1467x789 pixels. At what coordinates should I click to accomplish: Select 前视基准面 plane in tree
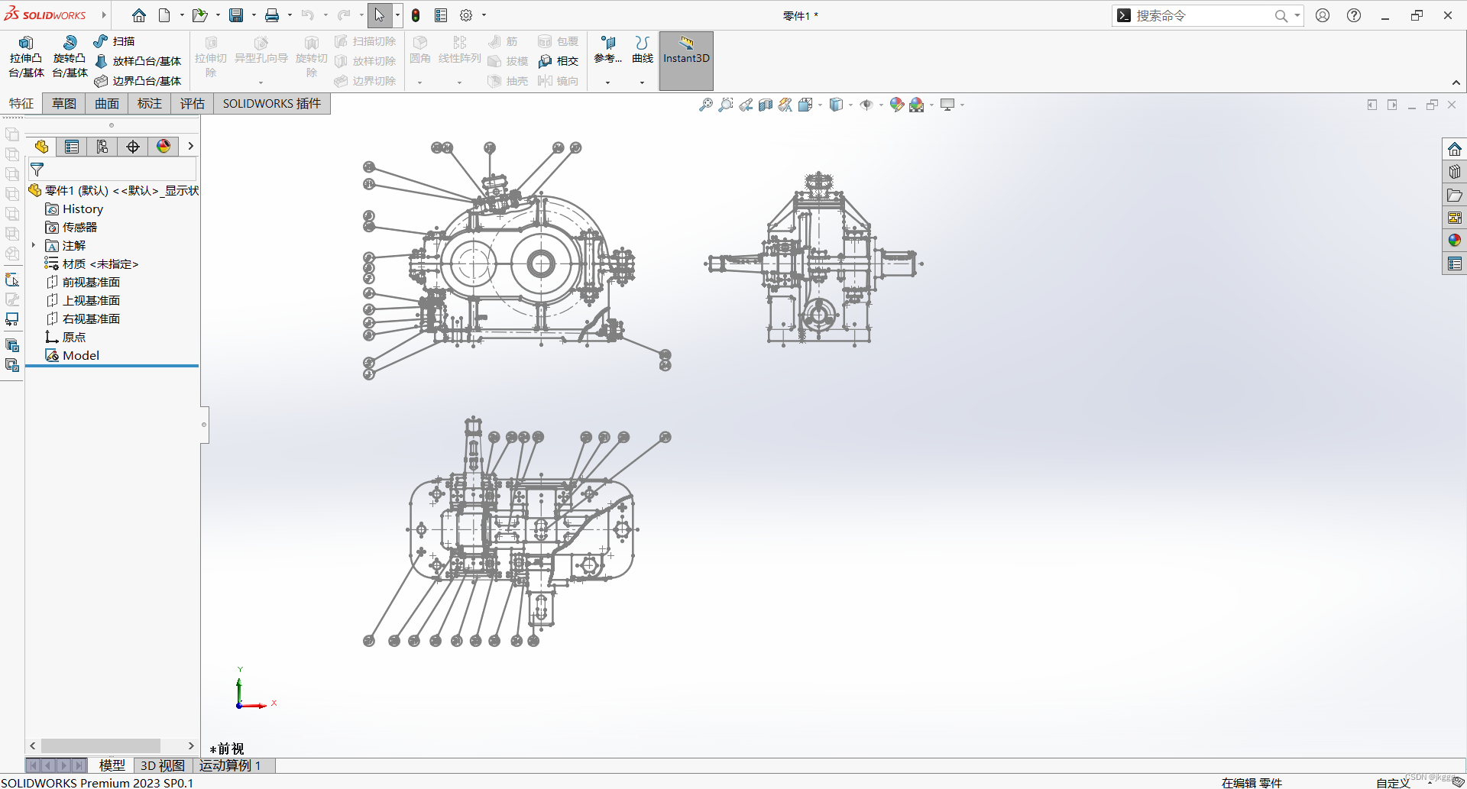[x=83, y=282]
